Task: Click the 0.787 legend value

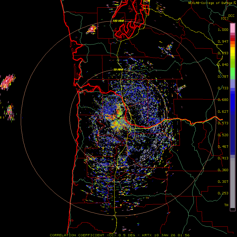Action: coord(223,76)
